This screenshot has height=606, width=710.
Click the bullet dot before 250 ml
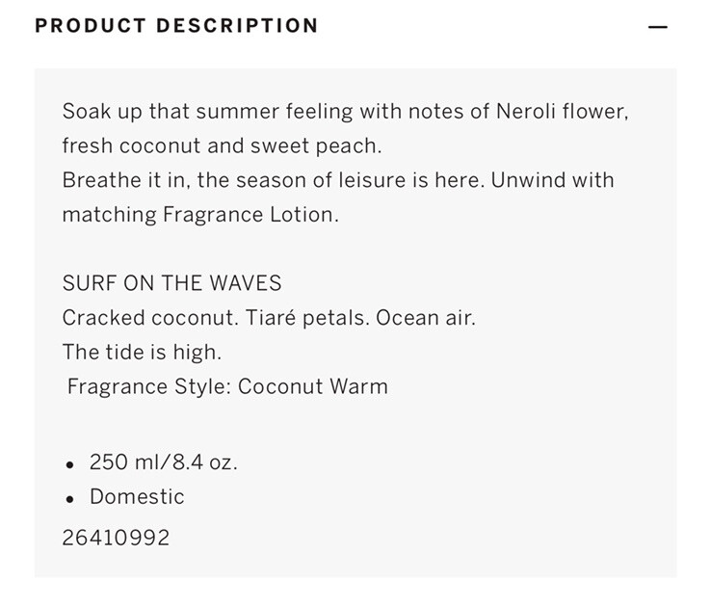[x=69, y=464]
